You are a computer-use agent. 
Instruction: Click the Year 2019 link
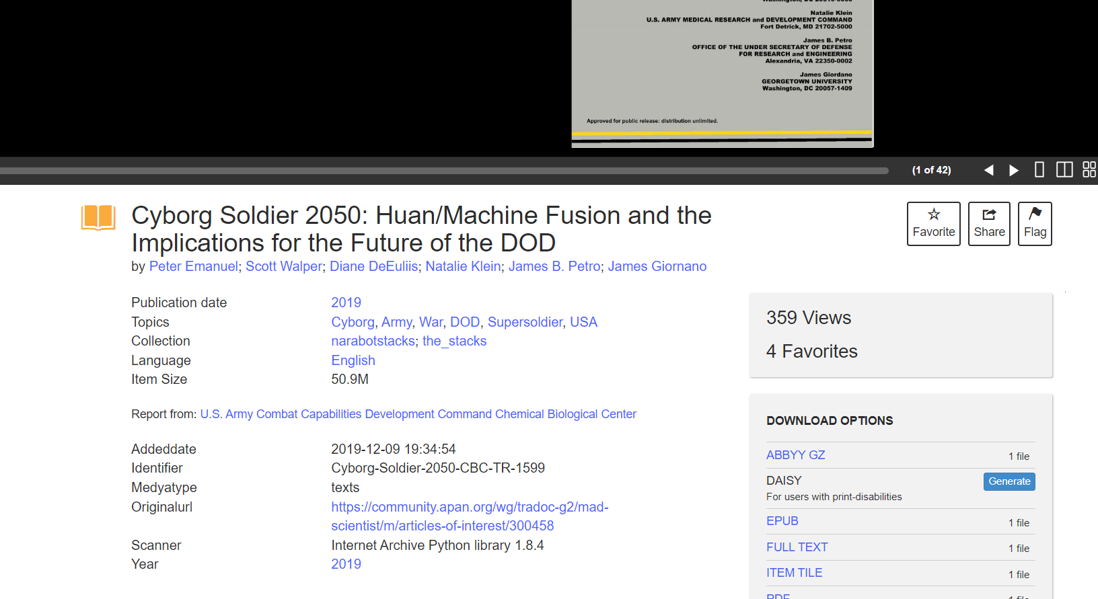pyautogui.click(x=346, y=564)
